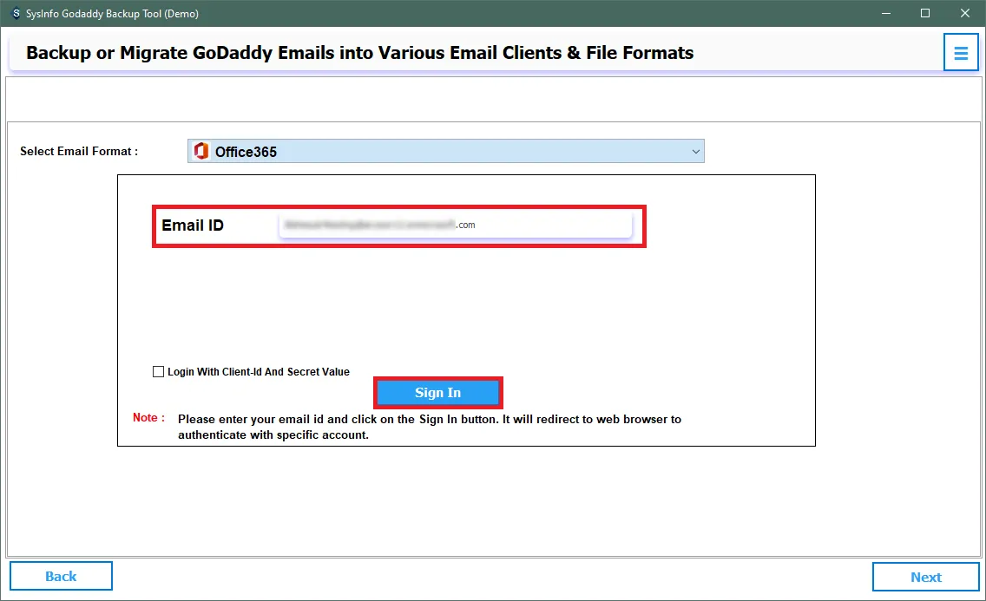Click the Office365 logo icon in dropdown

201,152
